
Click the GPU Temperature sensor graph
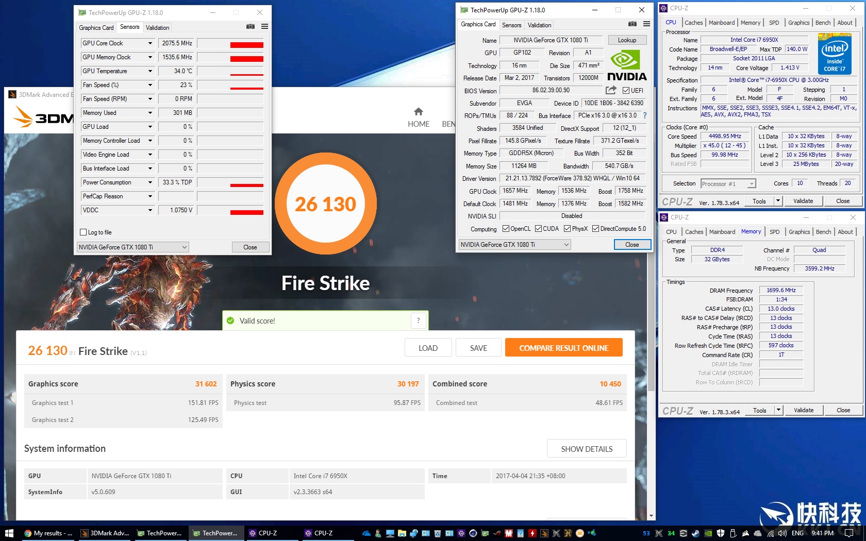coord(230,71)
